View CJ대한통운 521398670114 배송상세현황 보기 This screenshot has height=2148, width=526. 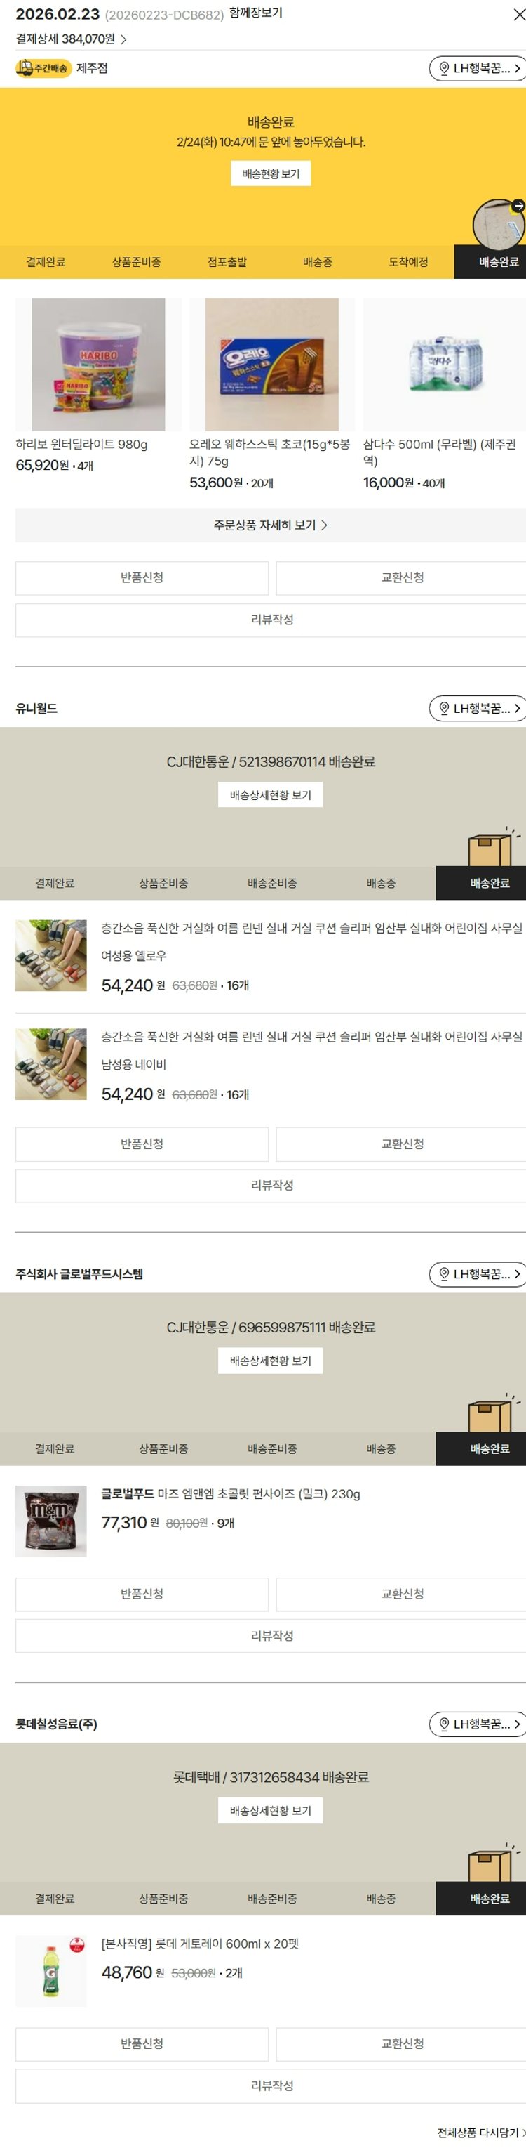(x=271, y=794)
